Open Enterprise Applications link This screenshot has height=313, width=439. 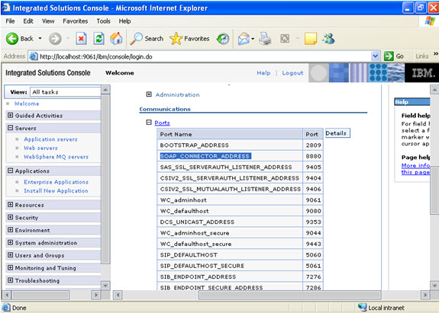pos(56,182)
